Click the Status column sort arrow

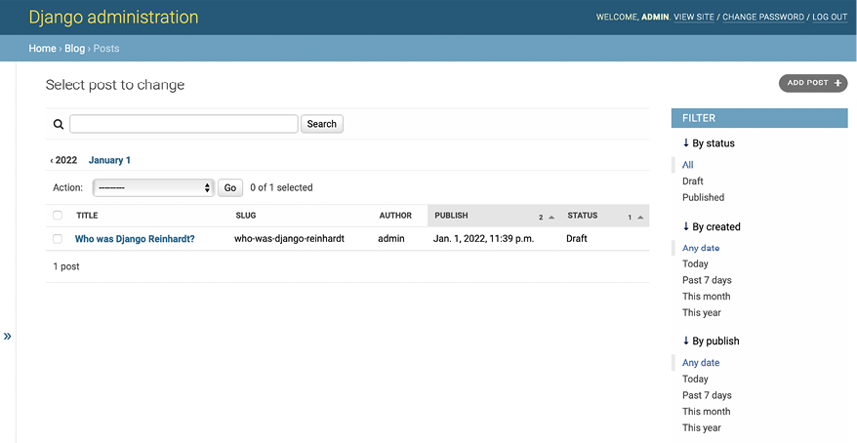click(x=640, y=218)
